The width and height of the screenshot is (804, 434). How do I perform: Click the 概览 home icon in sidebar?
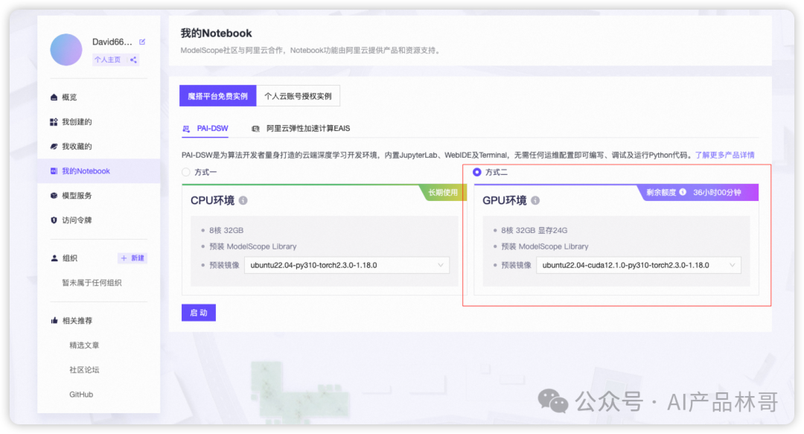click(54, 97)
